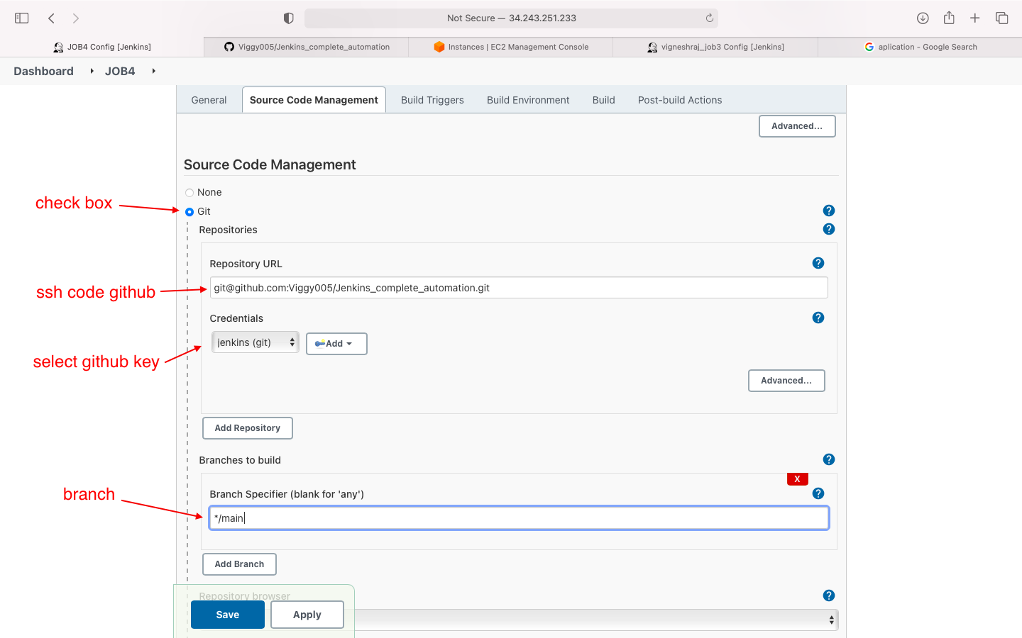Open the JOB4 breadcrumb link

click(x=120, y=71)
